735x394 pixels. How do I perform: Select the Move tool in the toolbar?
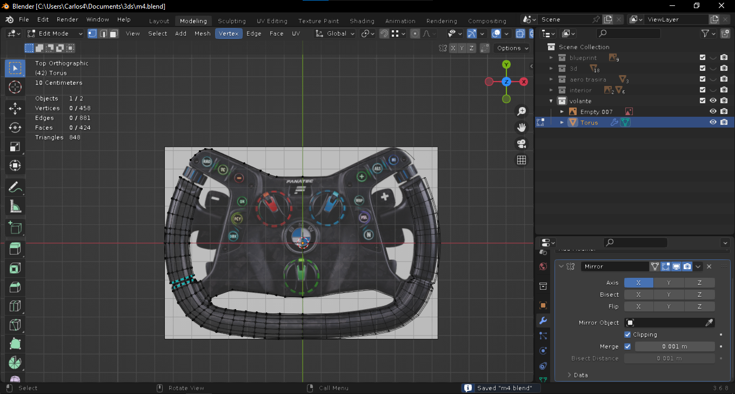click(x=15, y=108)
